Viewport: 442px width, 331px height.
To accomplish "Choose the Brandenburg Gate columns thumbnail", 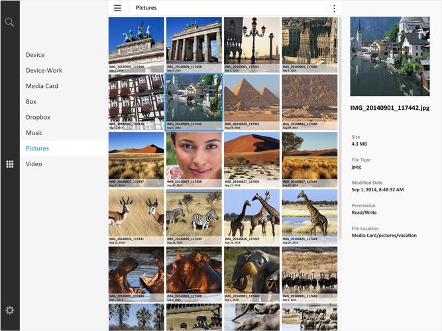I will [194, 45].
